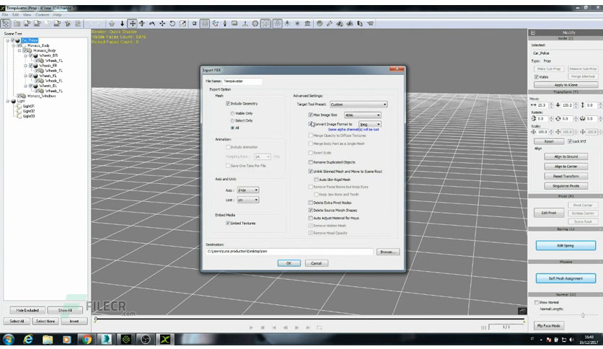This screenshot has height=349, width=603.
Task: Open Google Chrome from the taskbar
Action: 87,340
